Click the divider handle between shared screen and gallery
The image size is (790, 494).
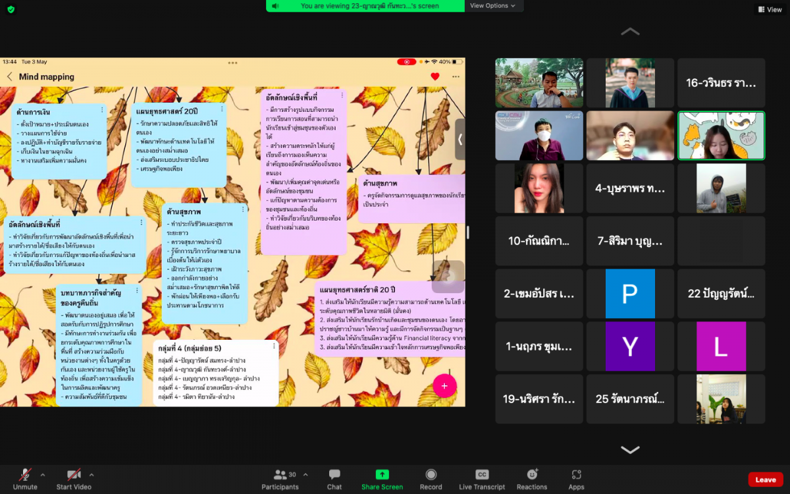pyautogui.click(x=468, y=232)
